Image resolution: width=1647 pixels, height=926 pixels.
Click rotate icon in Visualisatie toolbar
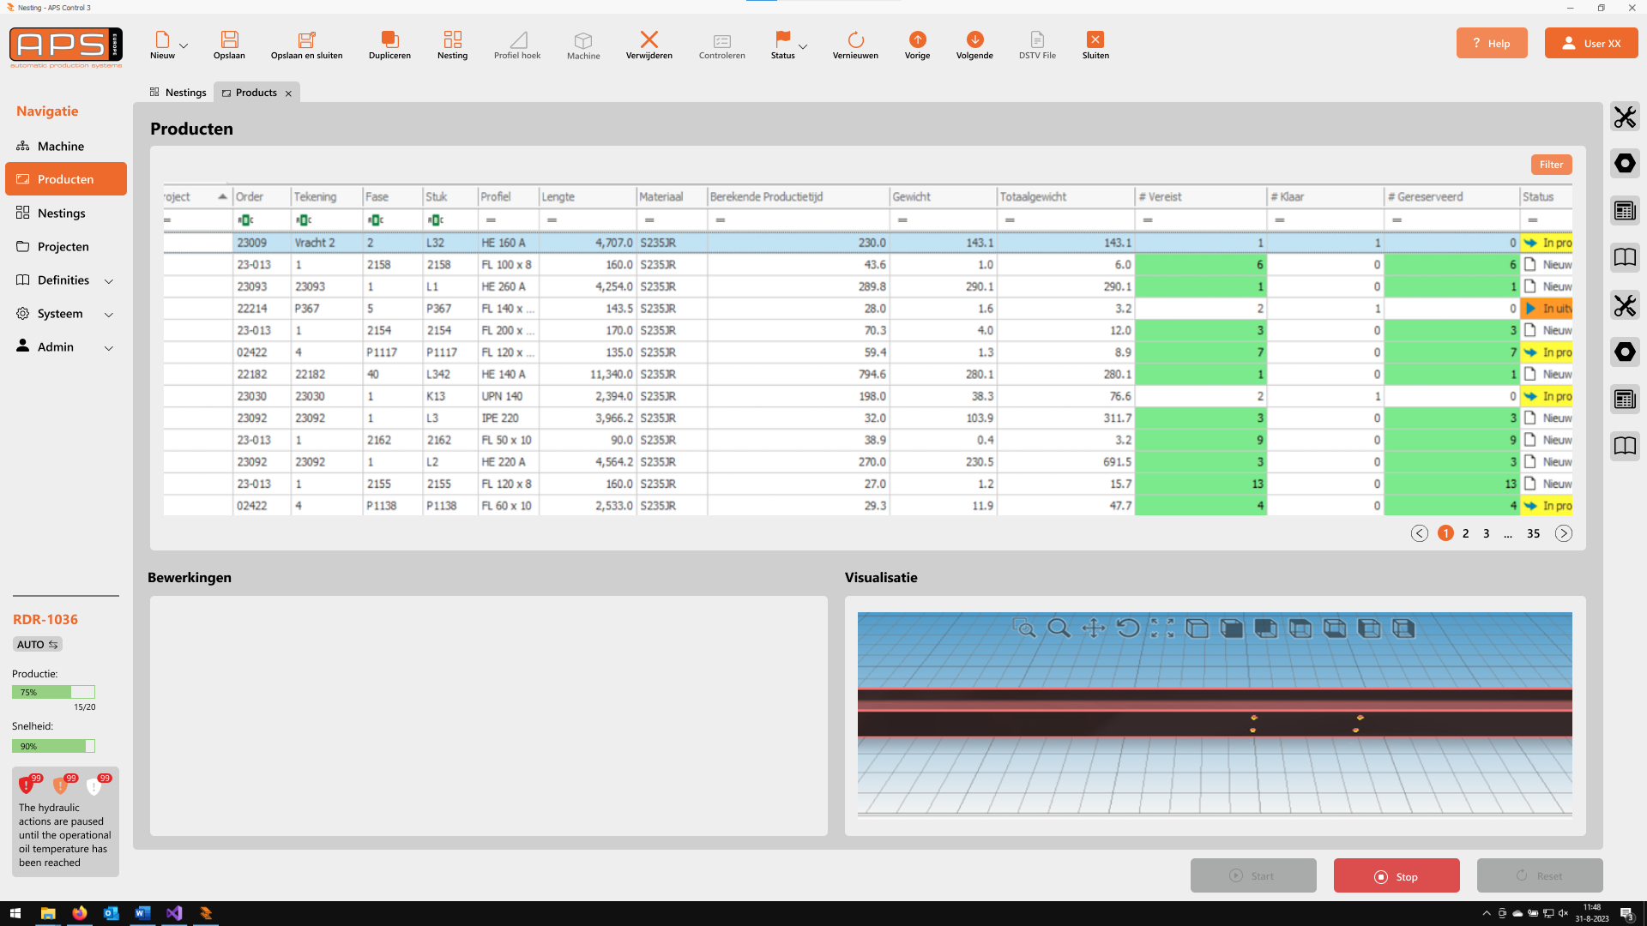point(1128,628)
